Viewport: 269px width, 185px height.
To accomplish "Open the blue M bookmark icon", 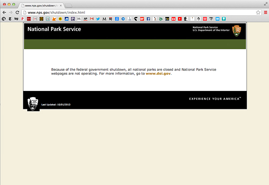I will [66, 19].
